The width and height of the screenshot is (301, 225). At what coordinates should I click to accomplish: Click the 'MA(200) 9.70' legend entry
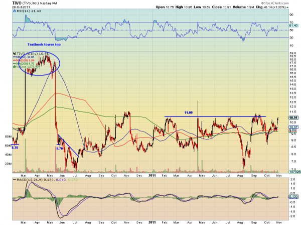[26, 63]
